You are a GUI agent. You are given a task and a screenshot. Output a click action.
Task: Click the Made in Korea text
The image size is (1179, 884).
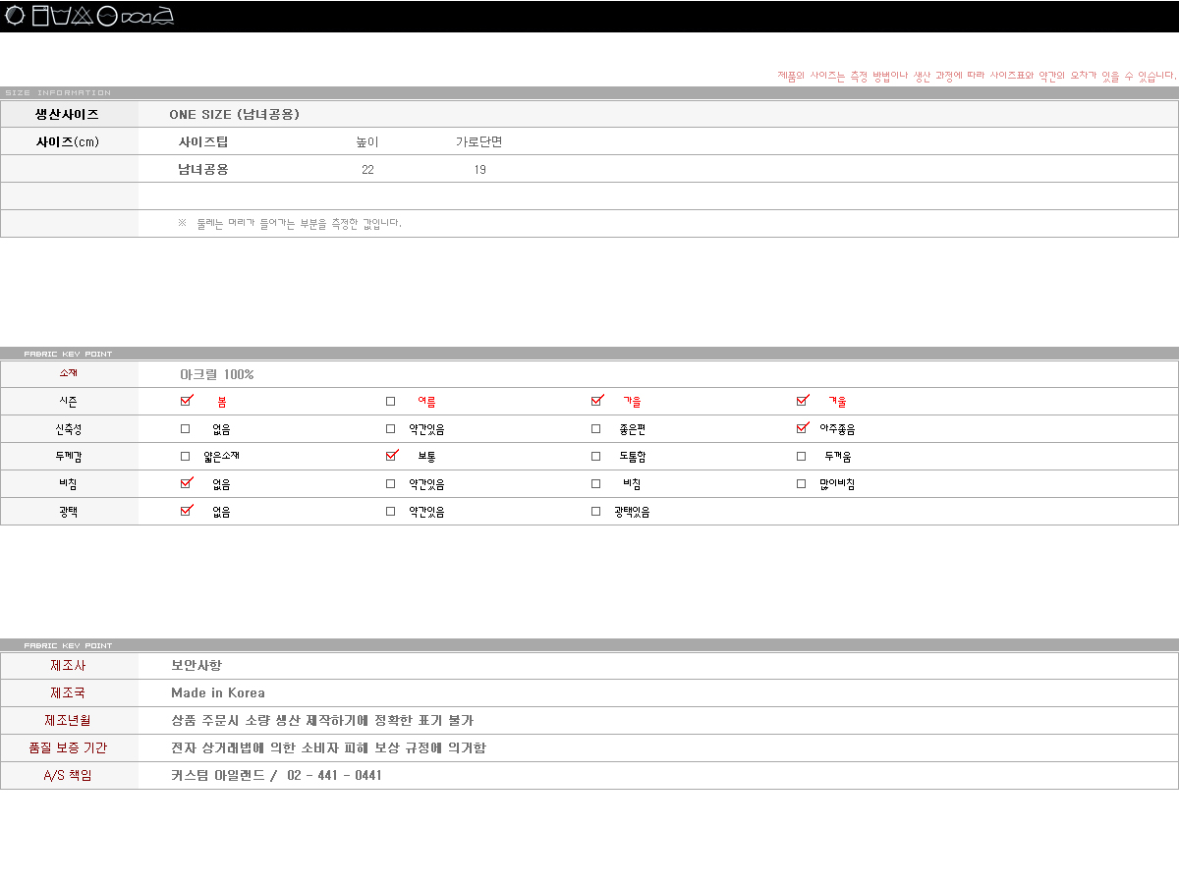(x=217, y=692)
